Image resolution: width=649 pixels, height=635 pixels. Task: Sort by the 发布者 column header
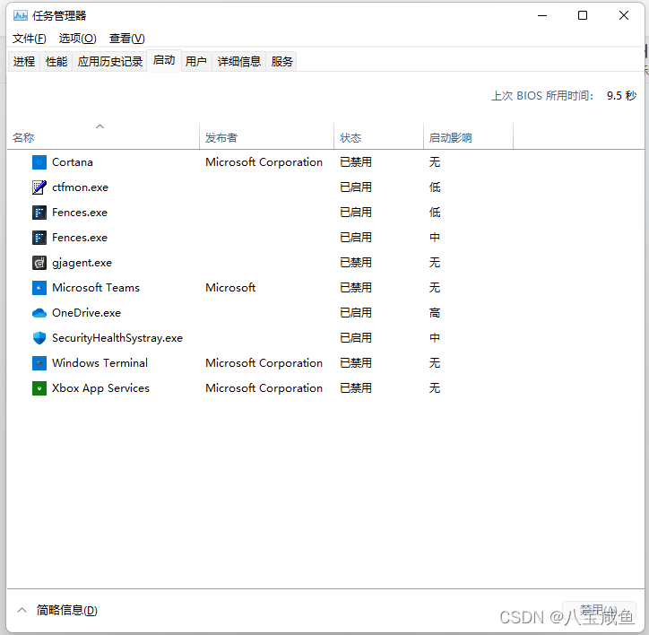[266, 135]
